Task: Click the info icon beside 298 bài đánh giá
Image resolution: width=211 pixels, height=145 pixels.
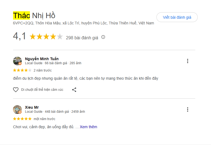Action: [x=103, y=37]
